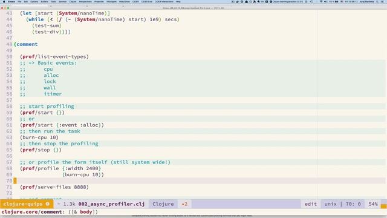Click the cloud icon in menu bar
Image resolution: width=387 pixels, height=218 pixels.
246,1
